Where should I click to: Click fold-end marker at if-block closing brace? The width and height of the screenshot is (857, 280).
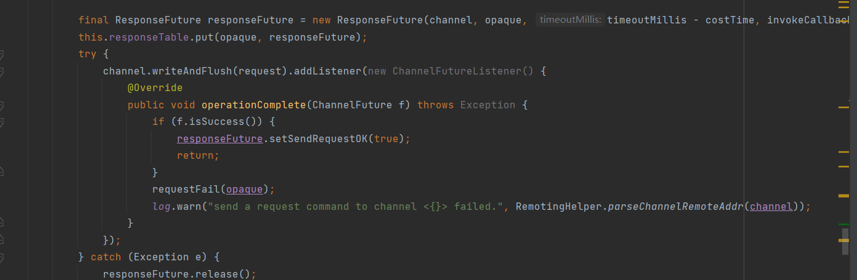pos(2,172)
